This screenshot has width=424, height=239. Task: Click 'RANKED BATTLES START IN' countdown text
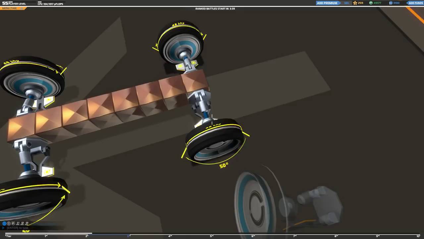coord(215,9)
